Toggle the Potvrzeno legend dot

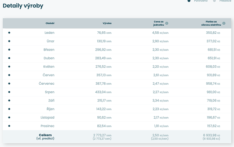point(189,1)
